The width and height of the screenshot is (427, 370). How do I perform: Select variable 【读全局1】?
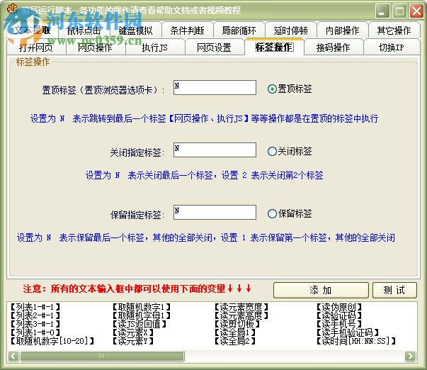pos(234,332)
